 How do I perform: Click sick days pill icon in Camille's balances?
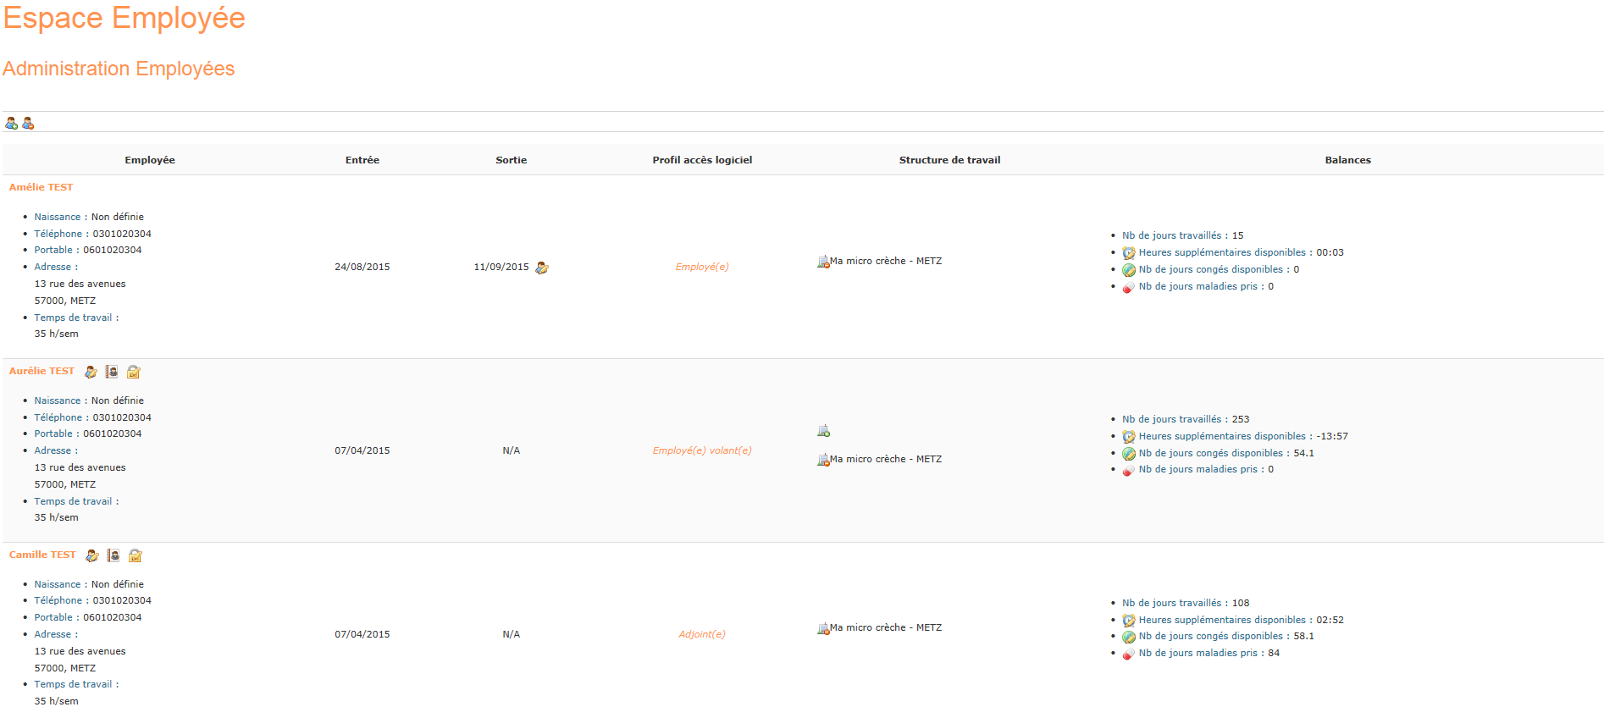(1129, 654)
